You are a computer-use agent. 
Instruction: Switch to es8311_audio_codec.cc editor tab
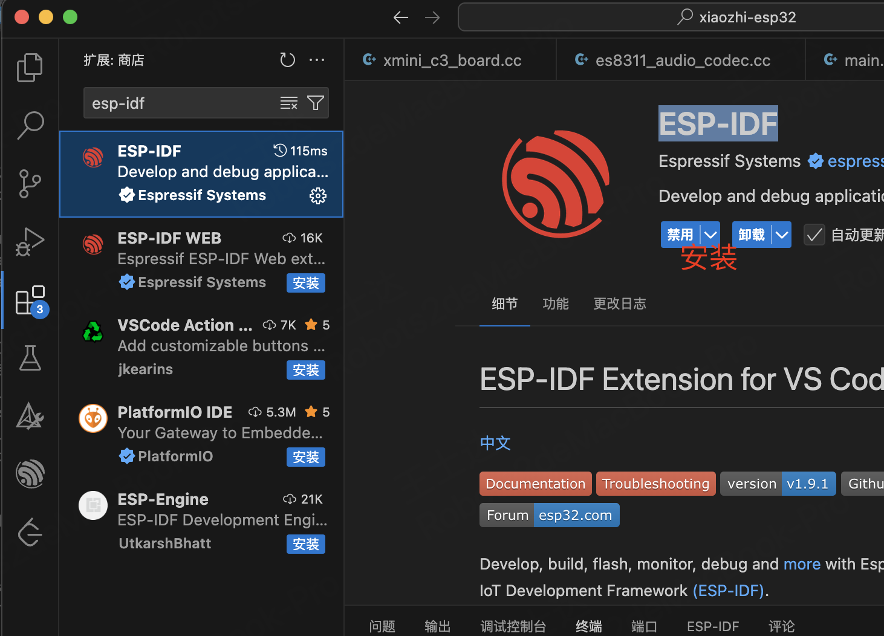(680, 60)
